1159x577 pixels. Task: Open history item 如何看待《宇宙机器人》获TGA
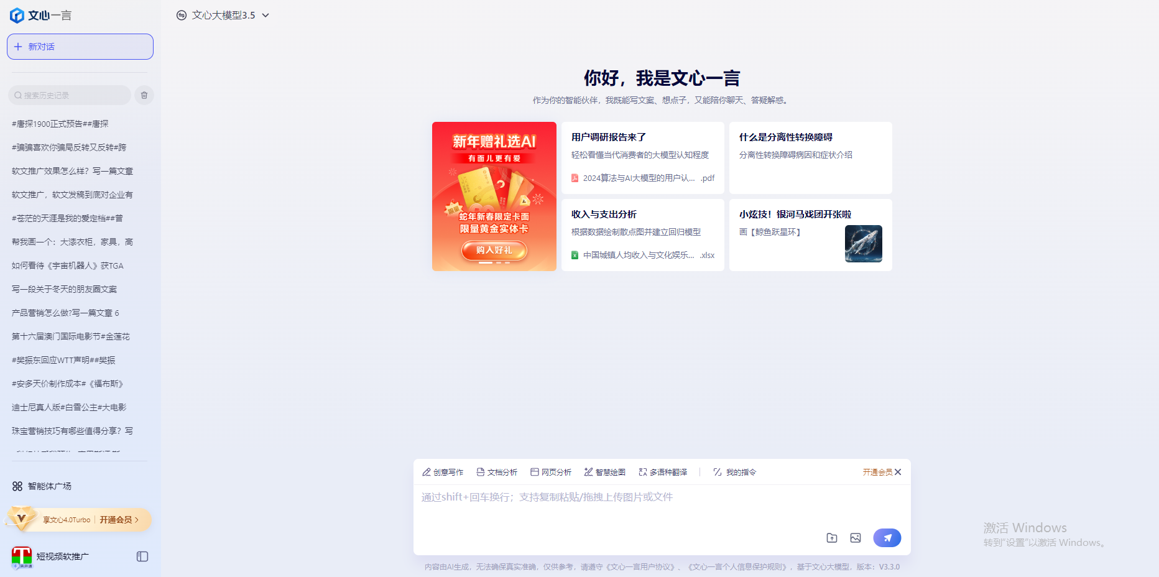[68, 265]
